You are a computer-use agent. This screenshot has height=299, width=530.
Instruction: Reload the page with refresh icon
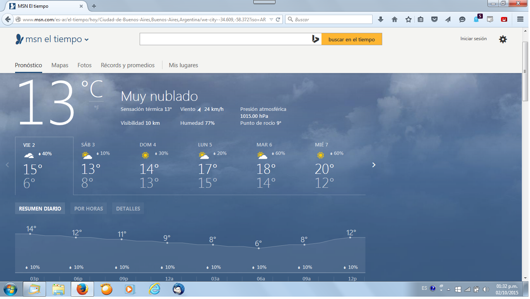(278, 19)
